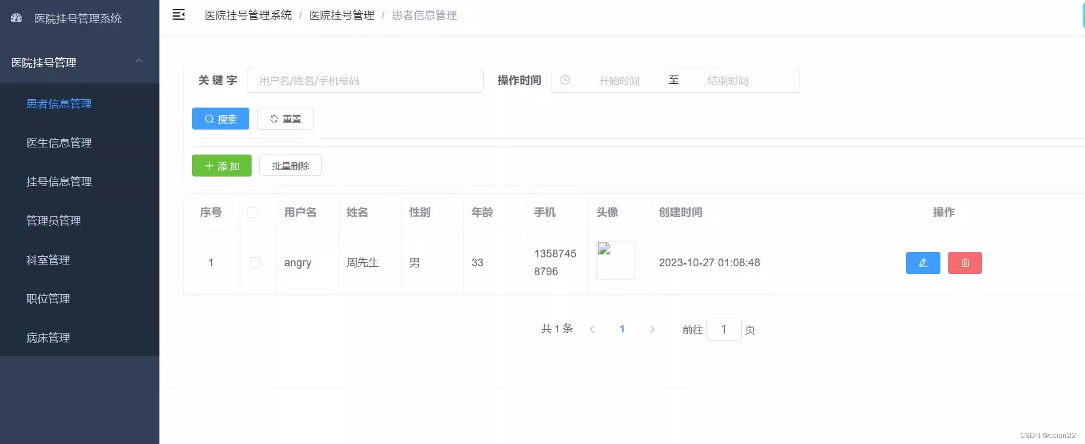Click the 患者信息管理 breadcrumb item
The image size is (1085, 444).
tap(424, 15)
